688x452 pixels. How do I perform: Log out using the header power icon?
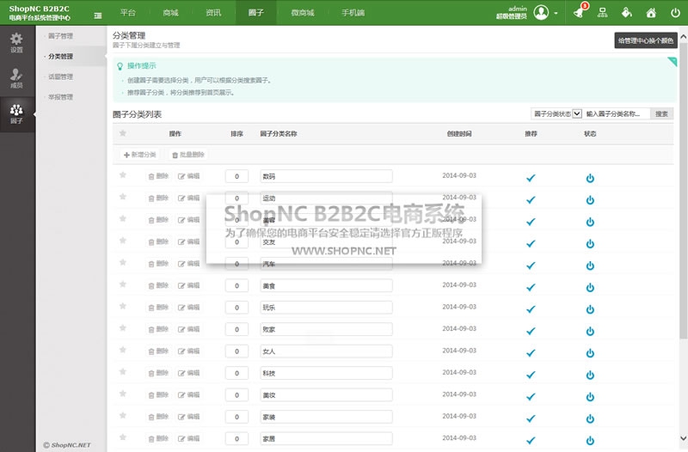pos(675,13)
